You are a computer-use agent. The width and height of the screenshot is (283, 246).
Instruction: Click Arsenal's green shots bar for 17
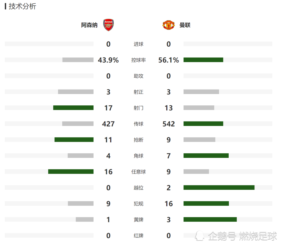click(x=73, y=108)
